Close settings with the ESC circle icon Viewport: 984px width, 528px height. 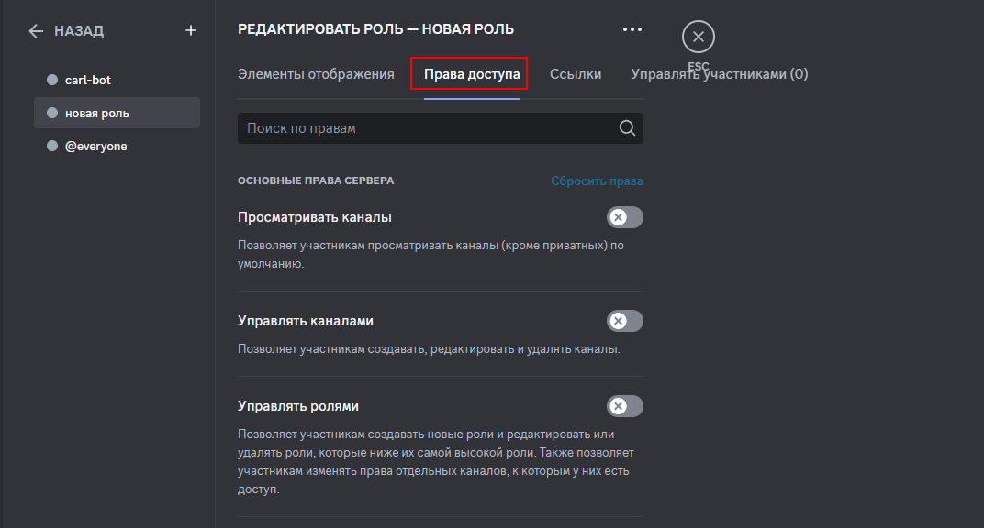[x=699, y=37]
